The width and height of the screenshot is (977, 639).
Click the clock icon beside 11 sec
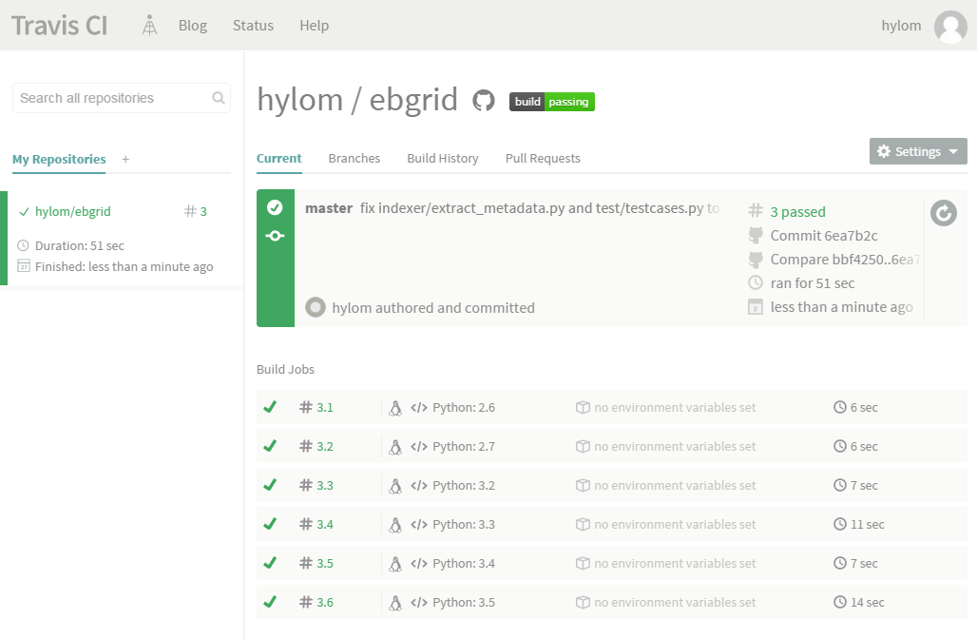[840, 524]
